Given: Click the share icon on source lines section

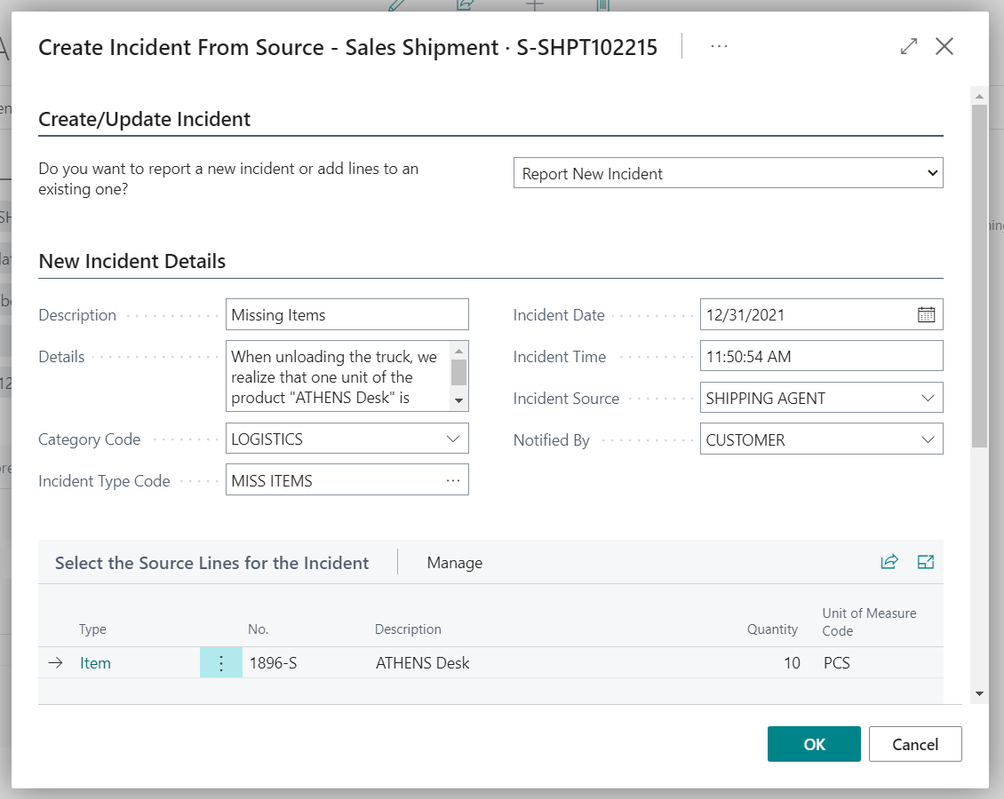Looking at the screenshot, I should pyautogui.click(x=889, y=562).
